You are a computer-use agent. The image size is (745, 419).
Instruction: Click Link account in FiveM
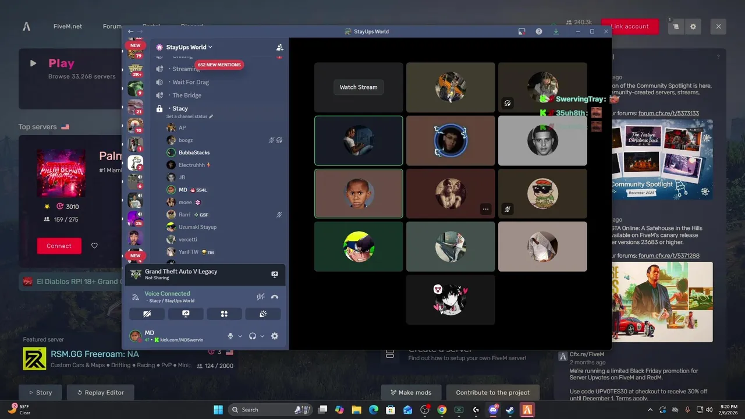(x=630, y=26)
